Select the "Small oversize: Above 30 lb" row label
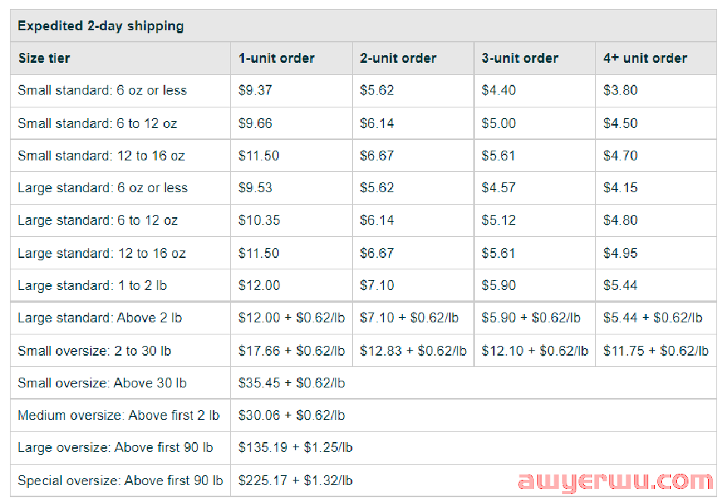727x504 pixels. tap(102, 383)
